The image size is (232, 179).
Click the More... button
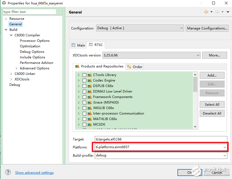pos(215,55)
